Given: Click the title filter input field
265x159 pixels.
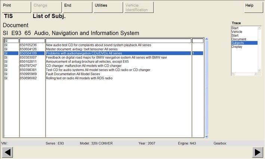Looking at the screenshot, I should pos(118,41).
